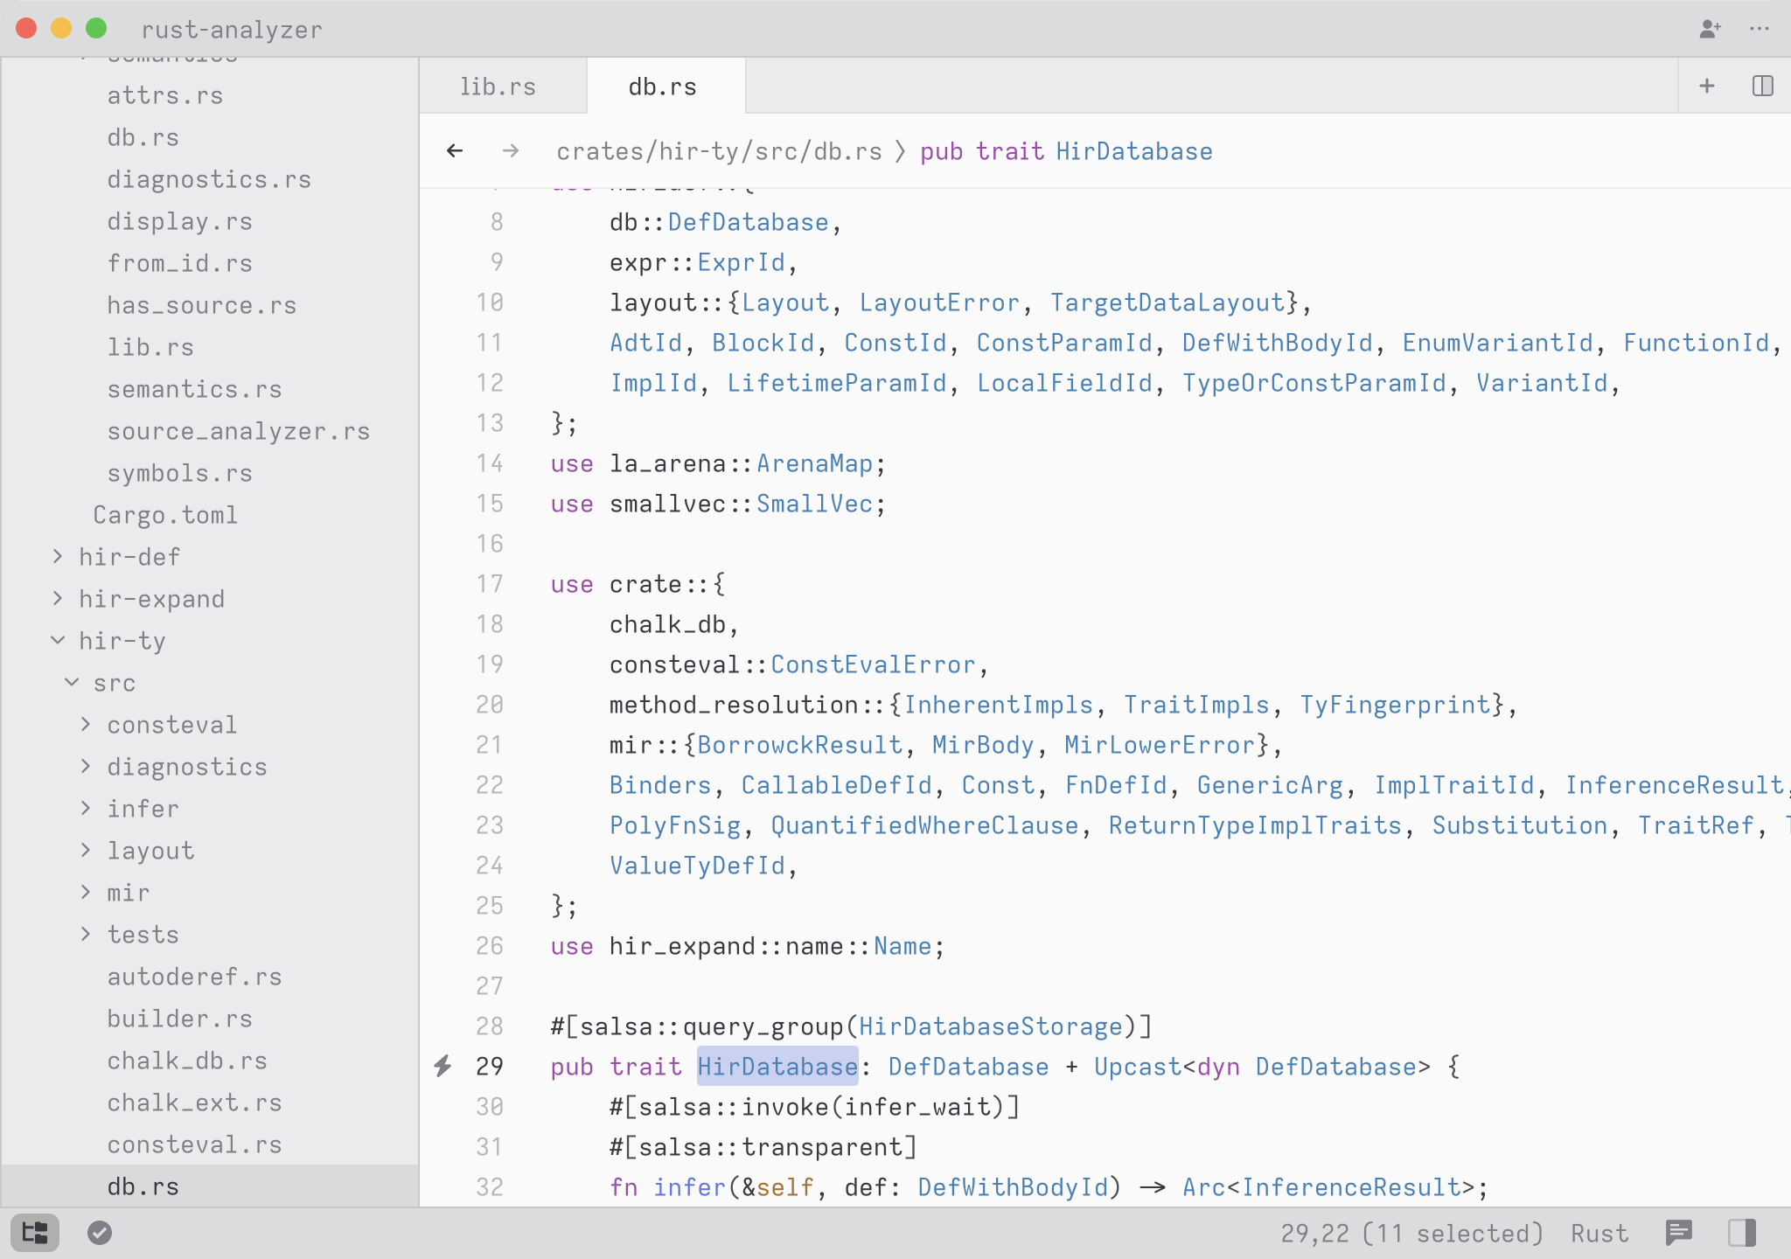Switch to the lib.rs tab
Viewport: 1791px width, 1259px height.
(498, 87)
